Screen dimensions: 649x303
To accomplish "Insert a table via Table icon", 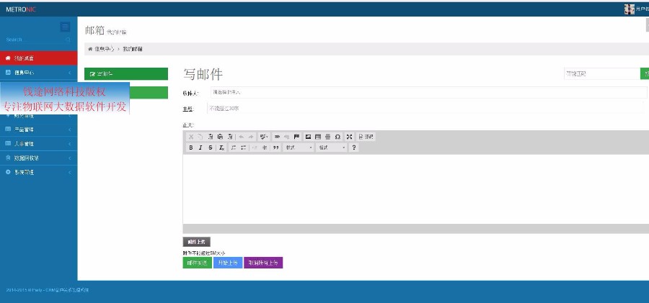I will click(x=318, y=137).
